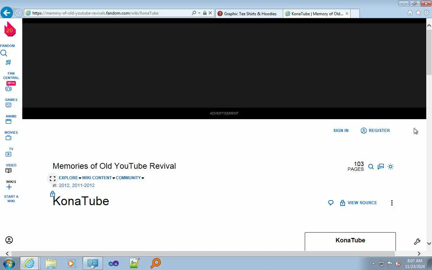The height and width of the screenshot is (270, 432).
Task: Click the fullscreen expand icon beside Explore
Action: pyautogui.click(x=52, y=179)
